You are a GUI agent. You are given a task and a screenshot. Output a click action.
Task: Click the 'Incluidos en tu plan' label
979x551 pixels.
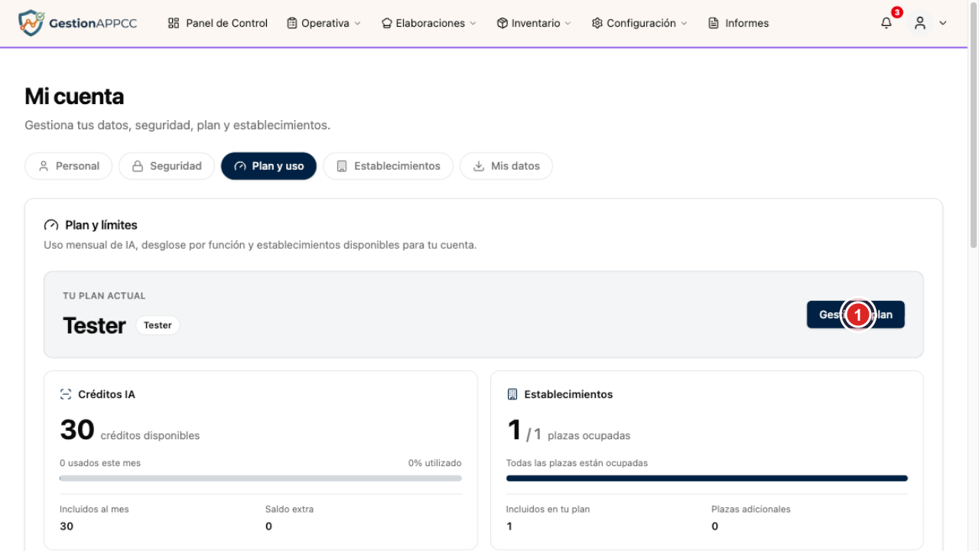[548, 509]
